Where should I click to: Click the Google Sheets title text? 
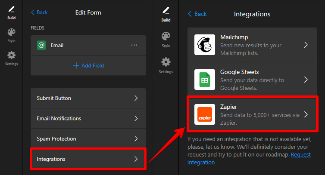(x=239, y=72)
